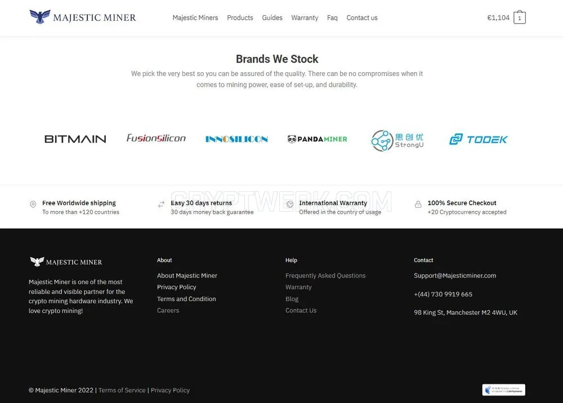563x403 pixels.
Task: Click the Todek brand logo
Action: (x=478, y=139)
